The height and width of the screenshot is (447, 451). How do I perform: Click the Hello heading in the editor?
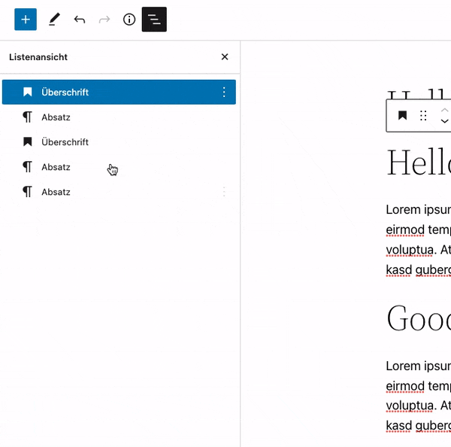(x=418, y=163)
